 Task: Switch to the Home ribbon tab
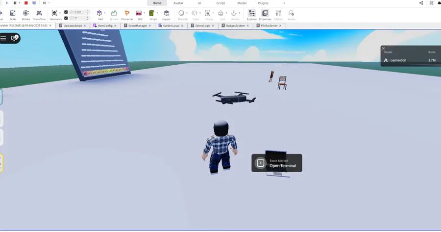click(x=157, y=3)
